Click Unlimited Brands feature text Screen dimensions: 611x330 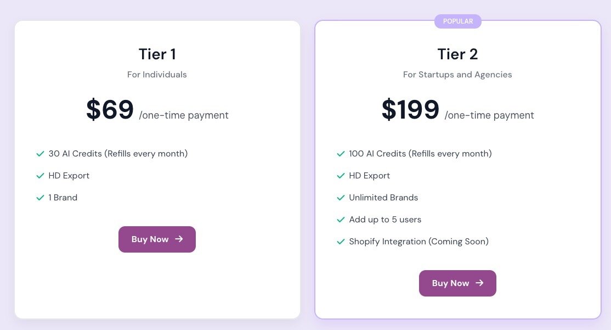(383, 198)
